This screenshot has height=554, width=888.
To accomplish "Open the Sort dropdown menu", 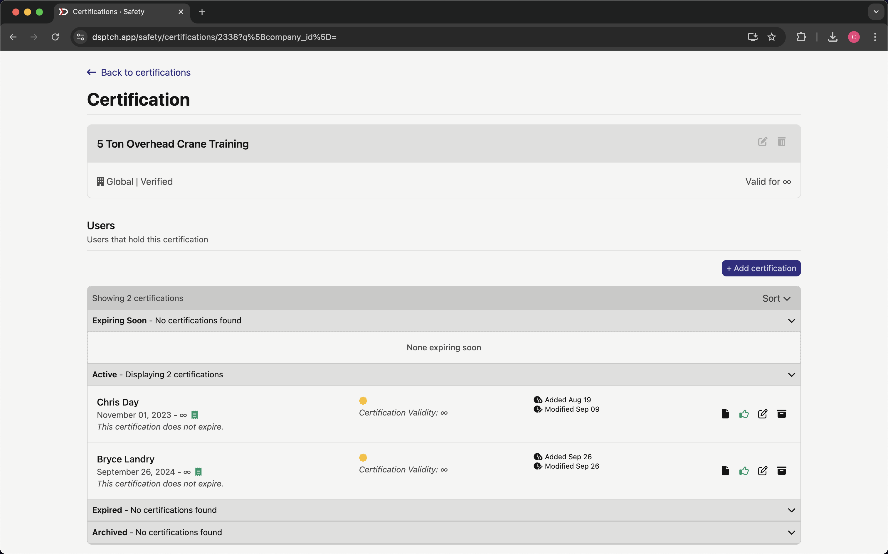I will (x=776, y=298).
